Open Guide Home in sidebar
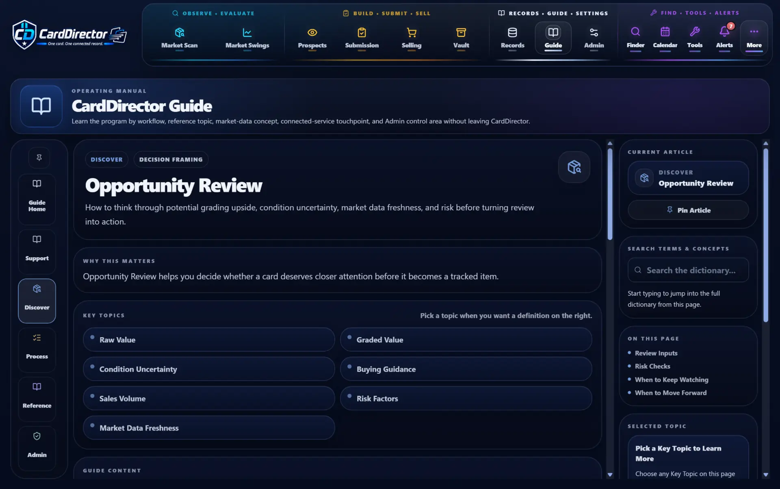780x489 pixels. 37,199
